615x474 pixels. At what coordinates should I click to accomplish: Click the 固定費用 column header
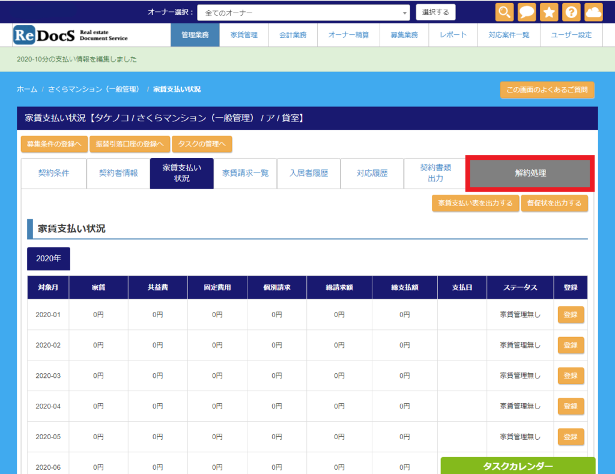pyautogui.click(x=217, y=288)
